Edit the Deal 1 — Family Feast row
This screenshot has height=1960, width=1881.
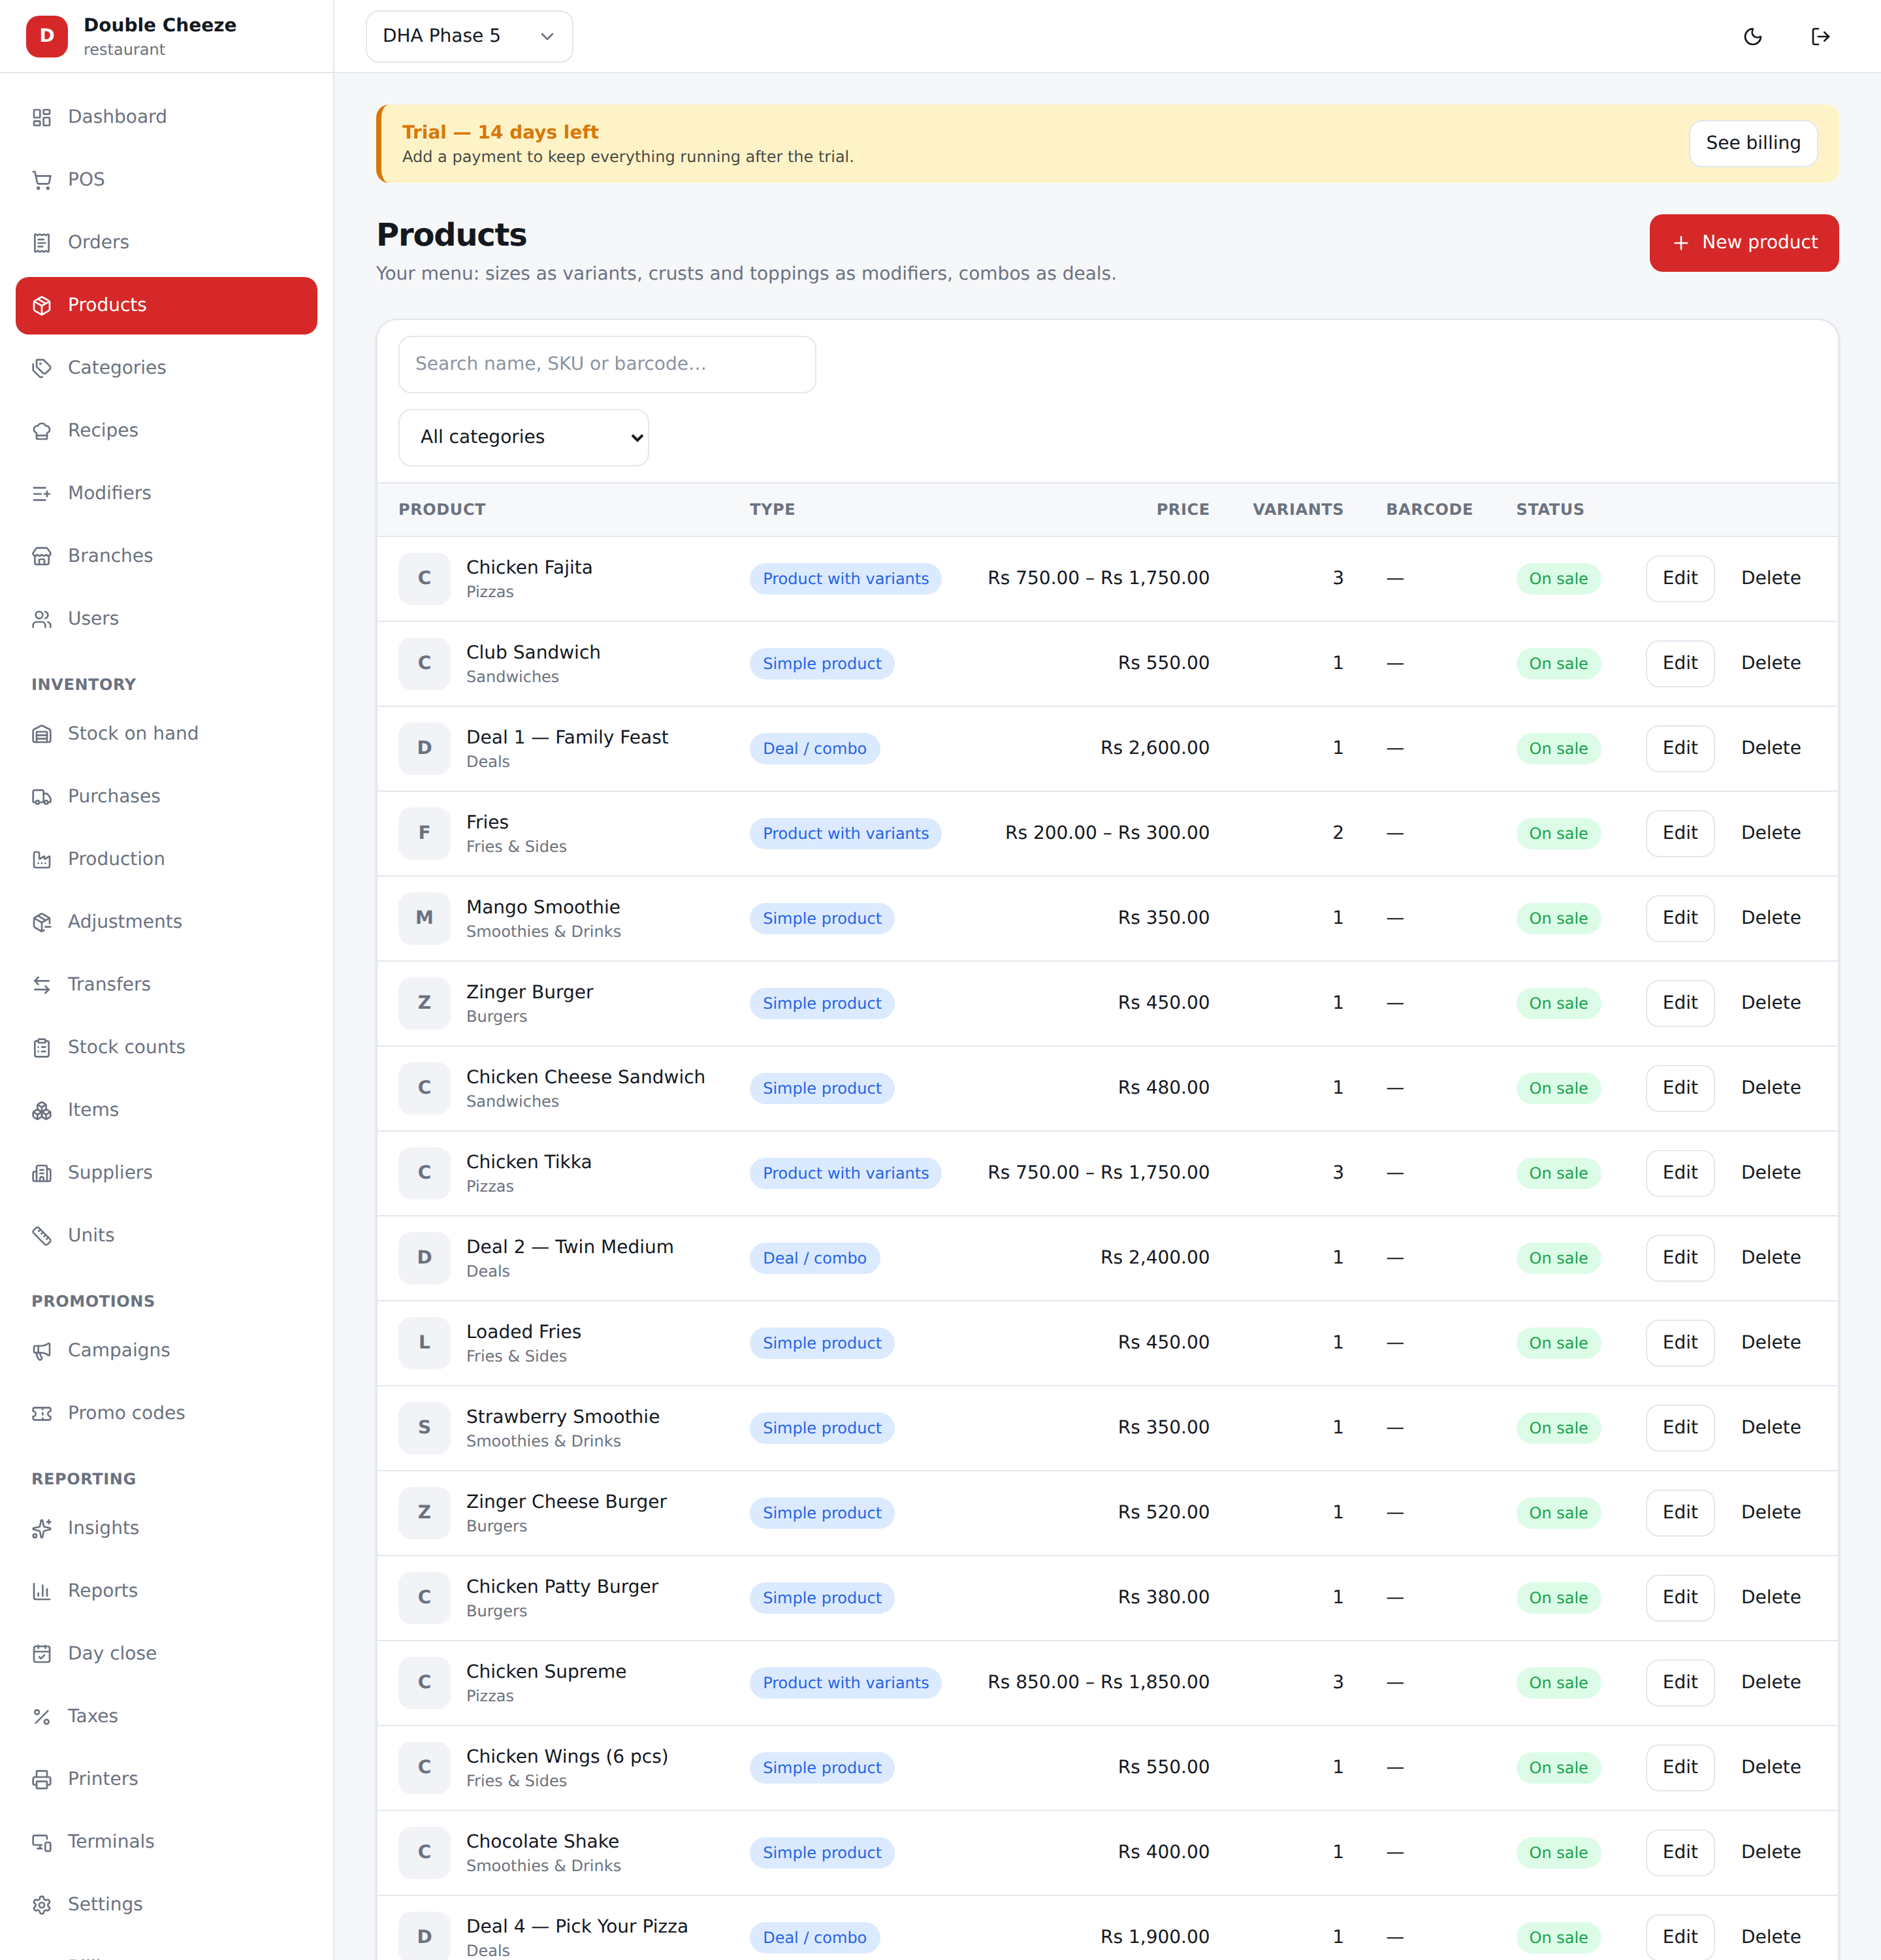(1679, 748)
